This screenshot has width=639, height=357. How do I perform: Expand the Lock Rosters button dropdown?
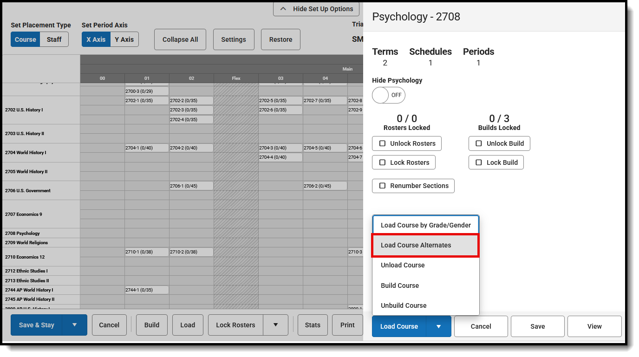pos(276,325)
